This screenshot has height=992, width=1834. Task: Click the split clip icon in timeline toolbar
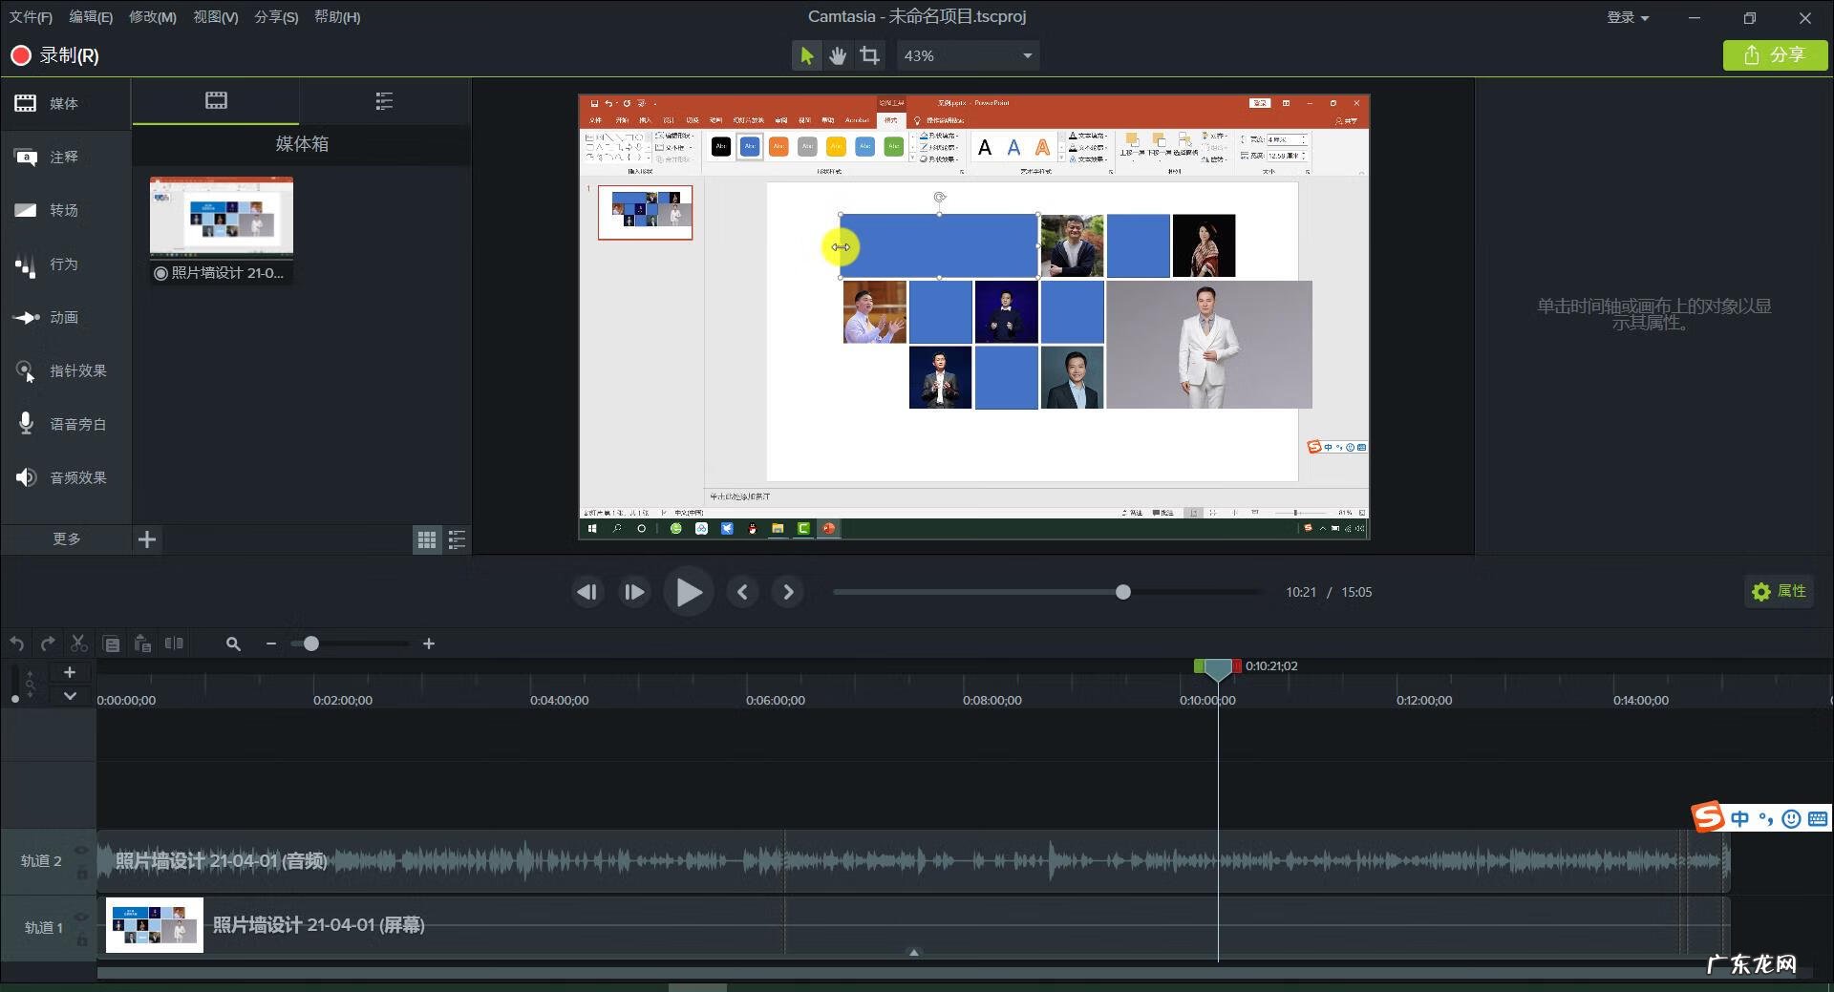click(x=174, y=644)
